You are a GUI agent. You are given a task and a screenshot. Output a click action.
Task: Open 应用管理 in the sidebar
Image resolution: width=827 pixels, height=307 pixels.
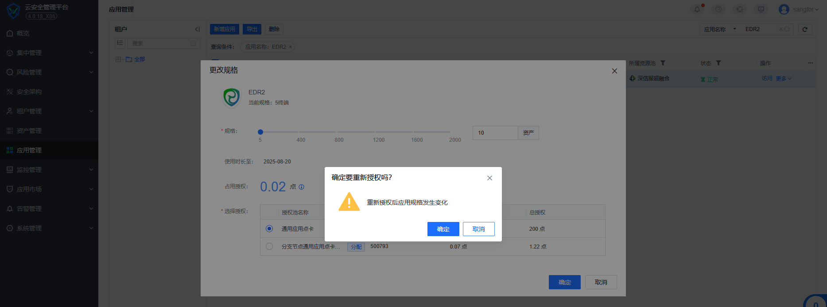29,150
